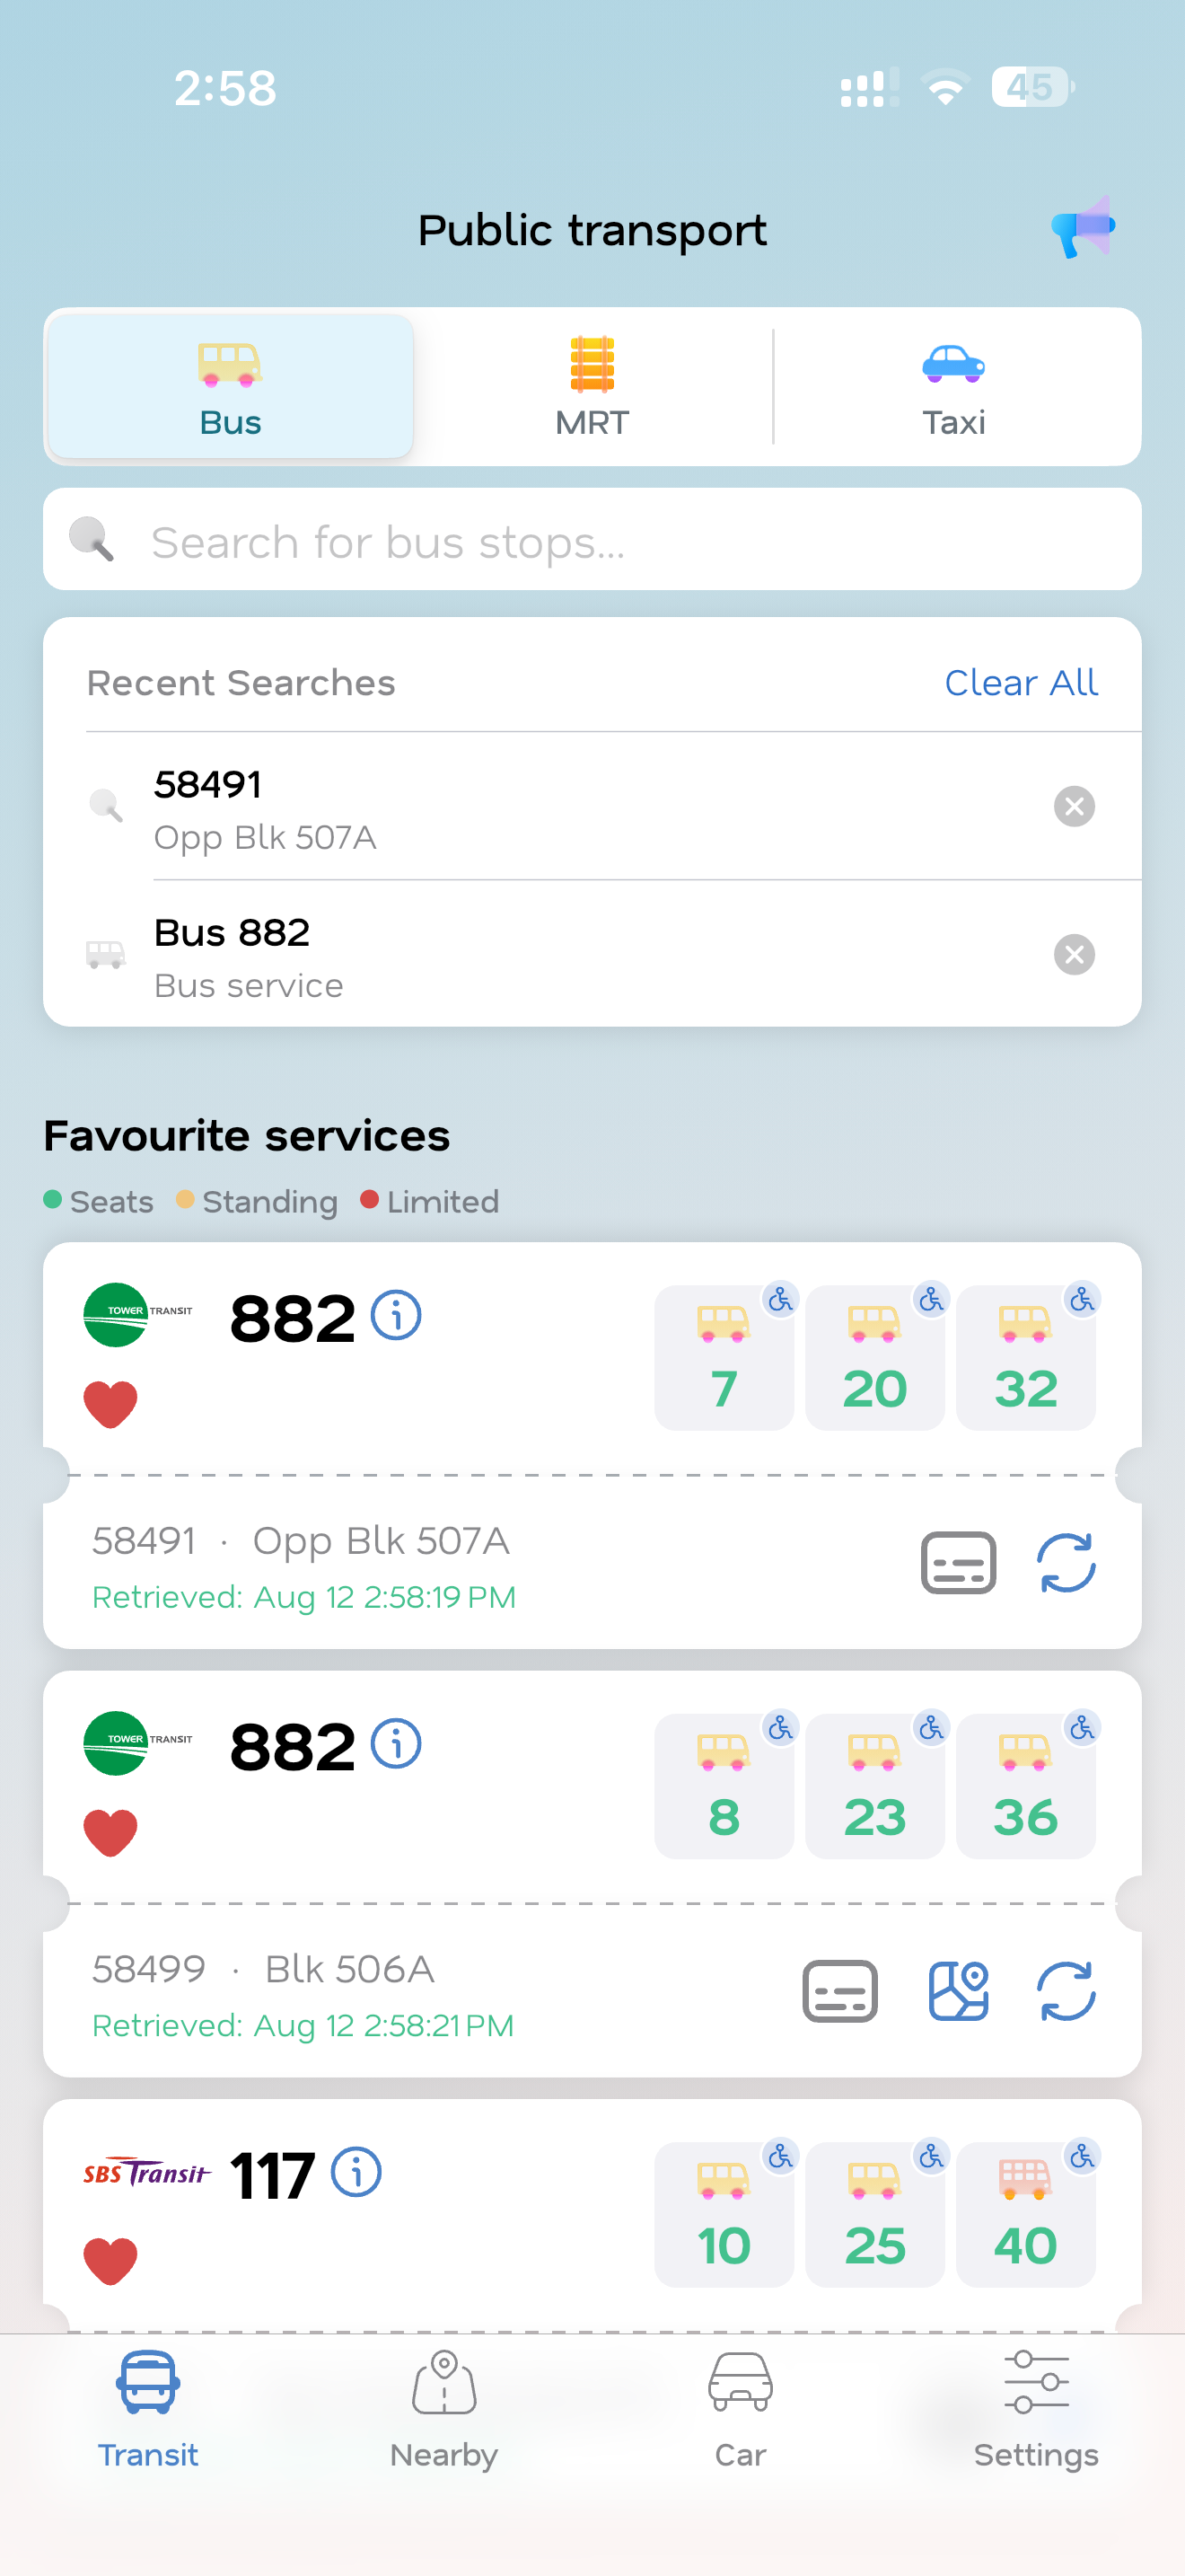Open Settings from bottom bar
1185x2576 pixels.
[x=1036, y=2411]
